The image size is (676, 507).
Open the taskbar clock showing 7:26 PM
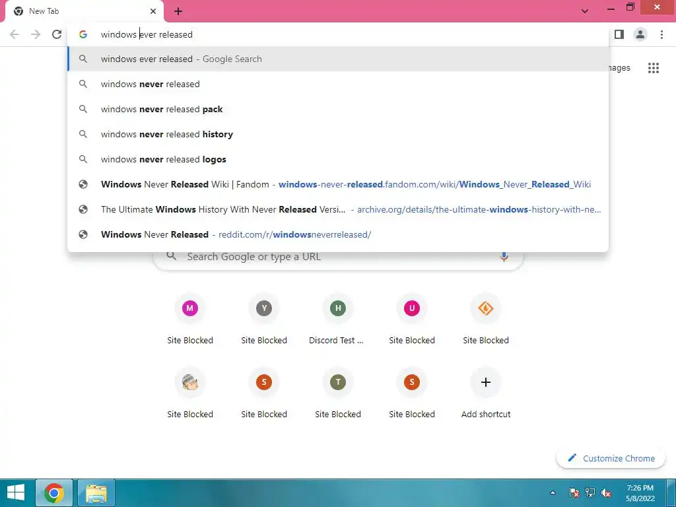pyautogui.click(x=640, y=492)
